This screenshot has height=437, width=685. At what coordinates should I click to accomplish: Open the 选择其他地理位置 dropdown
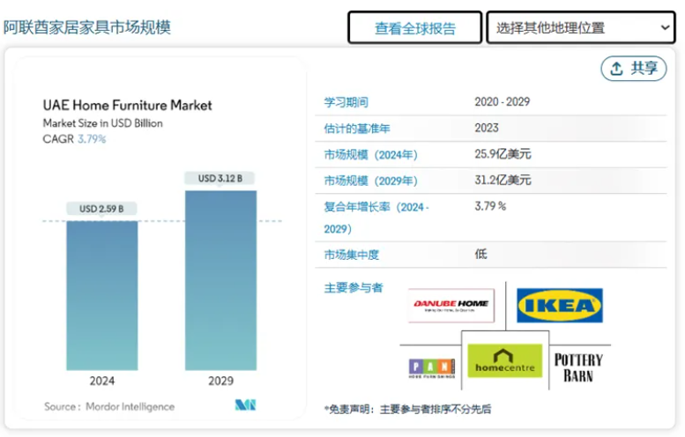580,28
